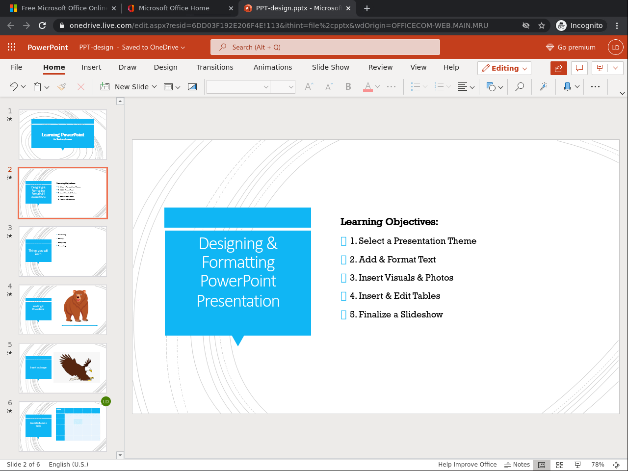Click the font color swatch button
Image resolution: width=628 pixels, height=471 pixels.
click(x=368, y=87)
